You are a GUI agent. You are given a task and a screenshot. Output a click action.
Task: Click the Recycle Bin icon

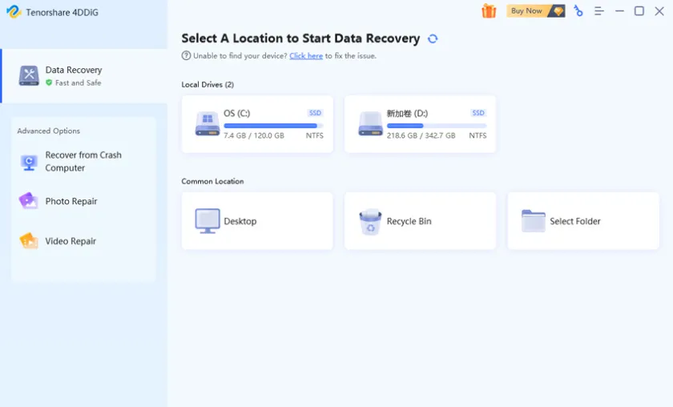tap(370, 222)
